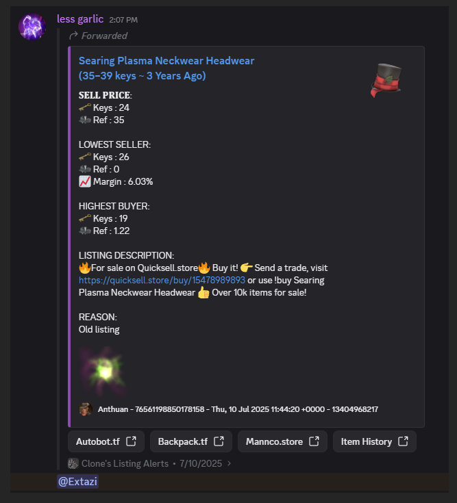Enlarge the green unusual effect image
Viewport: 457px width, 503px height.
point(103,370)
